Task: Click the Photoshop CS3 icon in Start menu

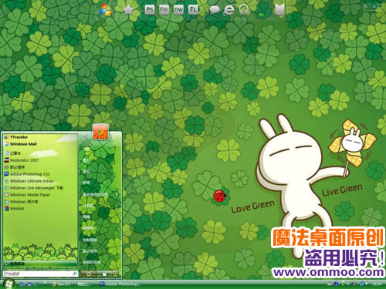Action: pos(6,174)
